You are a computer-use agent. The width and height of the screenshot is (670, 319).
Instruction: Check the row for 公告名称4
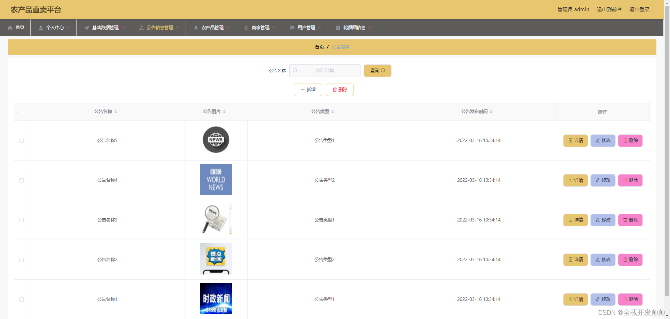pos(22,180)
